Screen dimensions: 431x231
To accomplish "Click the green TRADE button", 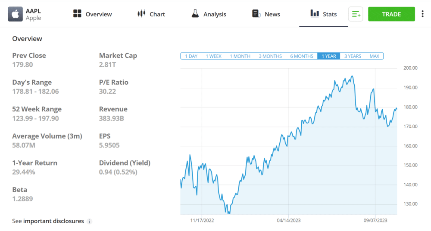I will pos(391,14).
